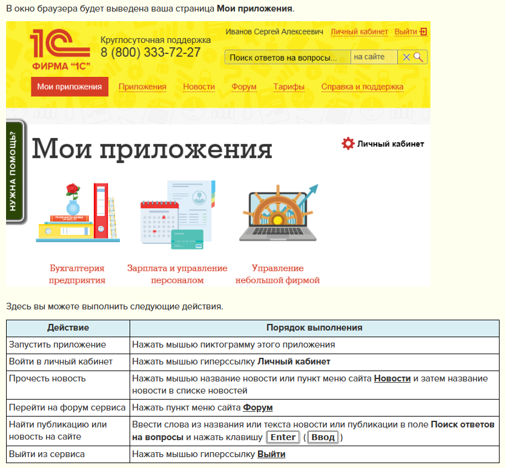Click the Новости hyperlink in the table
Image resolution: width=505 pixels, height=468 pixels.
pyautogui.click(x=392, y=378)
